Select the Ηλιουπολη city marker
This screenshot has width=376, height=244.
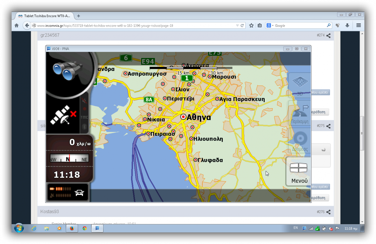click(191, 139)
